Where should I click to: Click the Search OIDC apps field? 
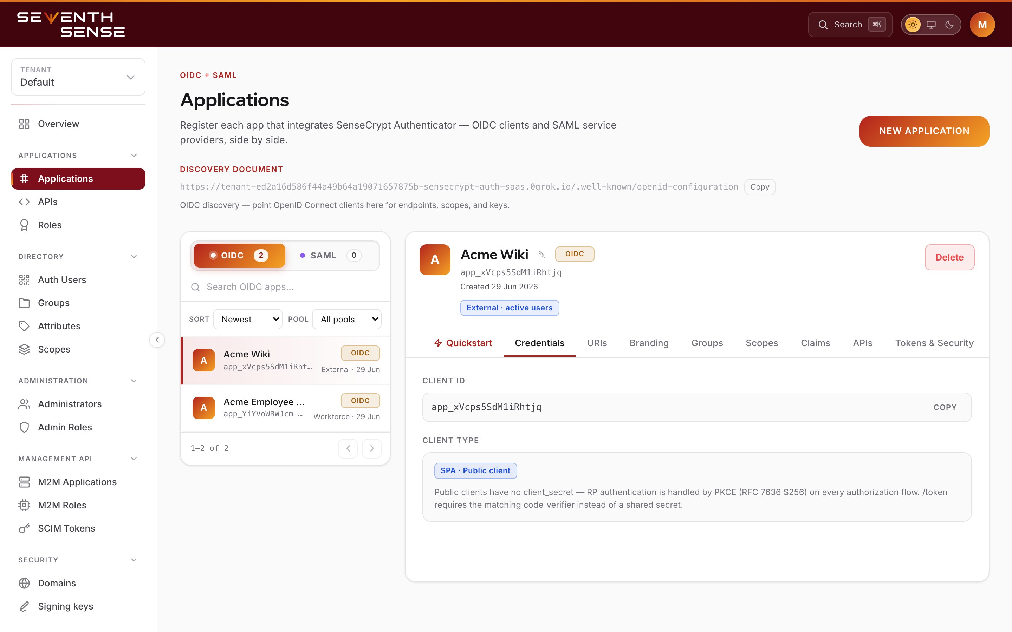tap(285, 287)
